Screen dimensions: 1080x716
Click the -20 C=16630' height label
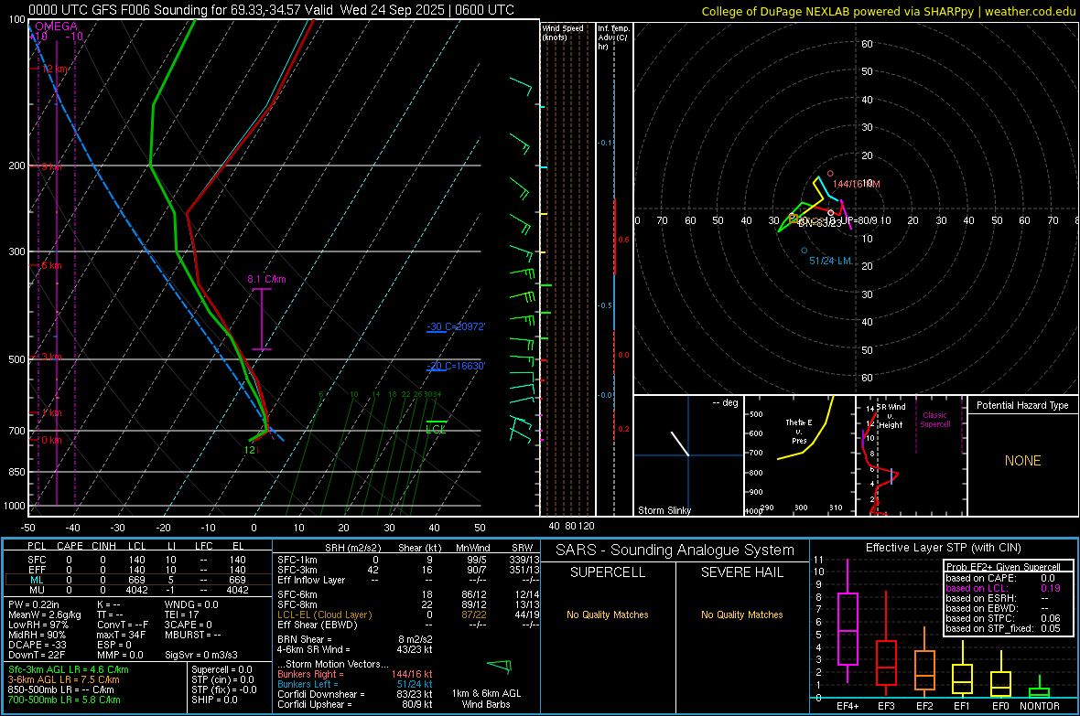[456, 366]
